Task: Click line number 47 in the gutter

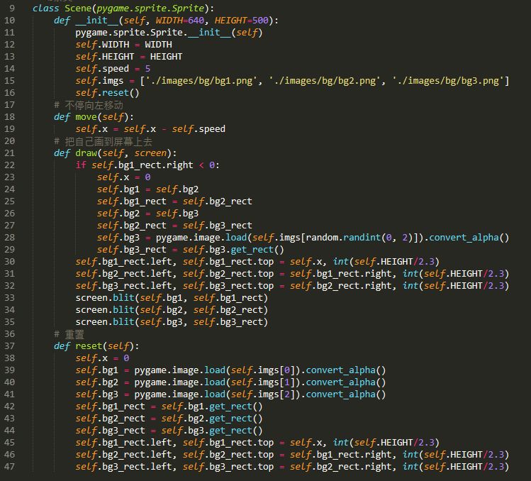Action: 9,467
